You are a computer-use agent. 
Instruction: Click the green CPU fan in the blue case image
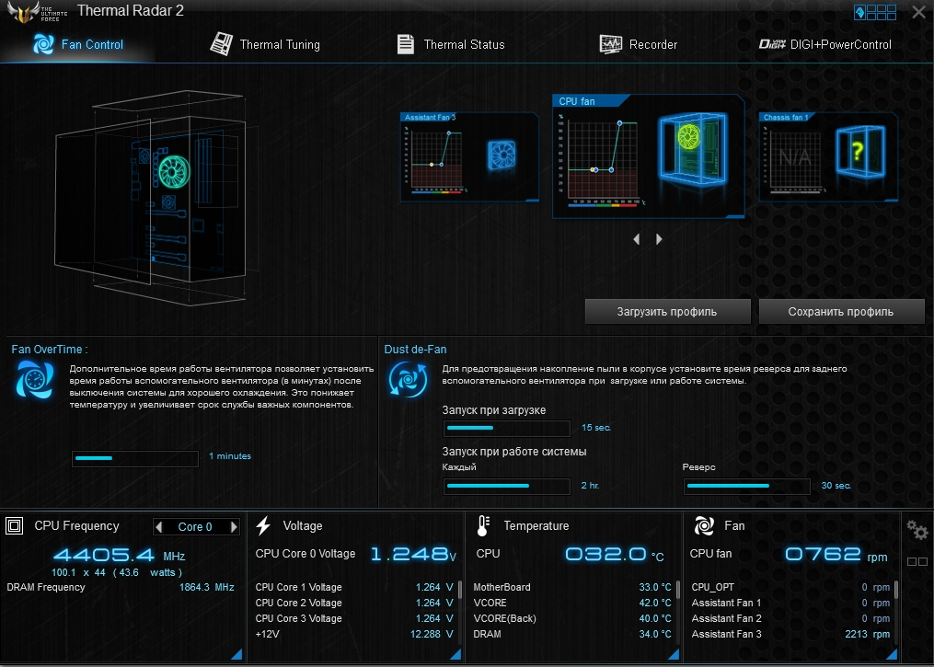(689, 138)
